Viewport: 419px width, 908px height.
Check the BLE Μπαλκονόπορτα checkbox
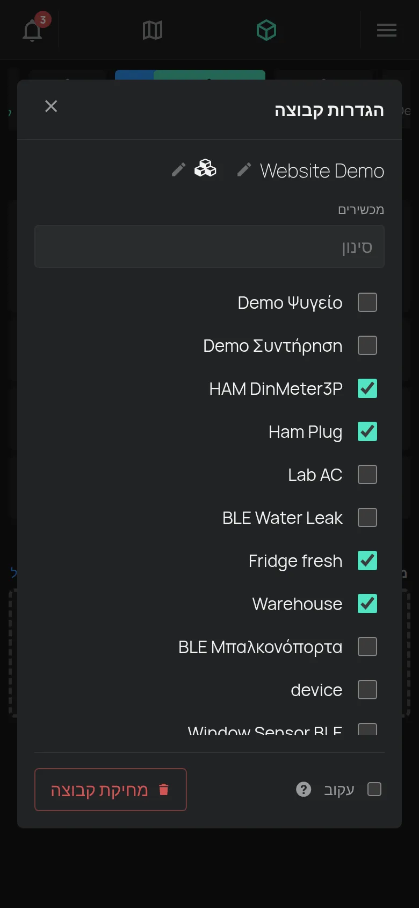[367, 647]
